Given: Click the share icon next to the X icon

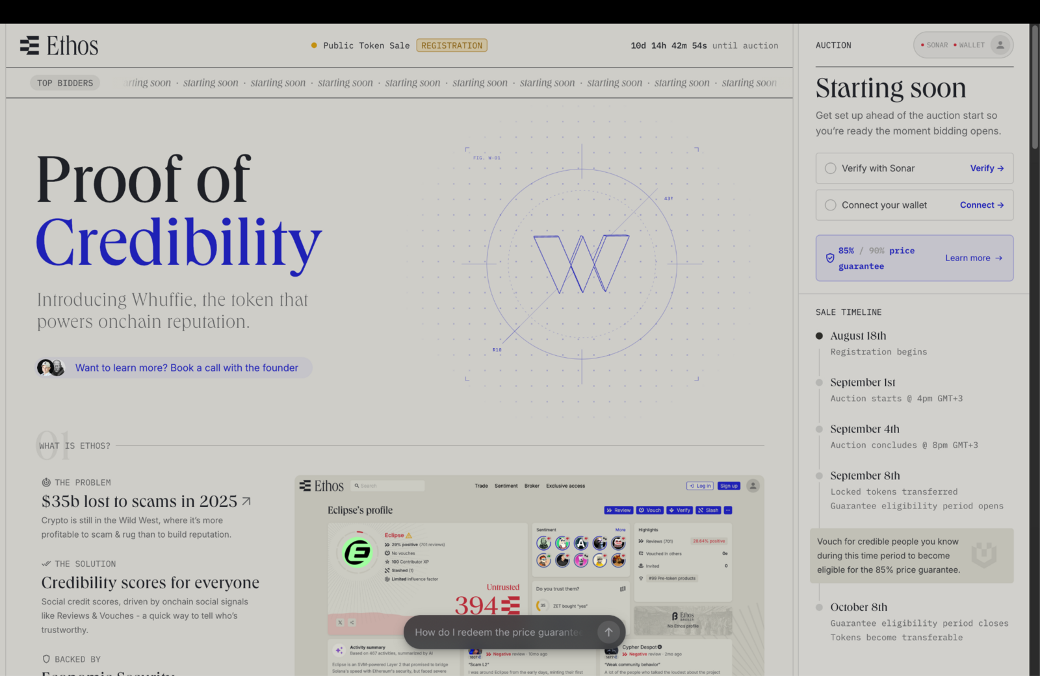Looking at the screenshot, I should (x=352, y=622).
